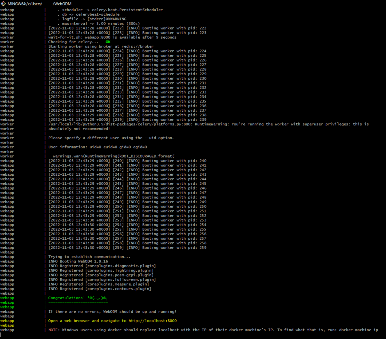The height and width of the screenshot is (339, 386).
Task: Click the "User information: uid=0" line
Action: pos(98,147)
